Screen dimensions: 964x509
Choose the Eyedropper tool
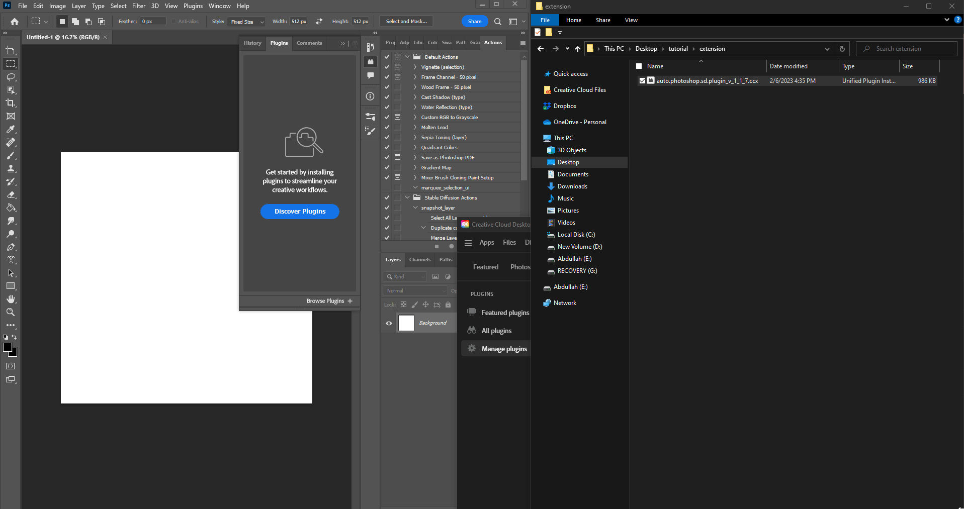[11, 130]
